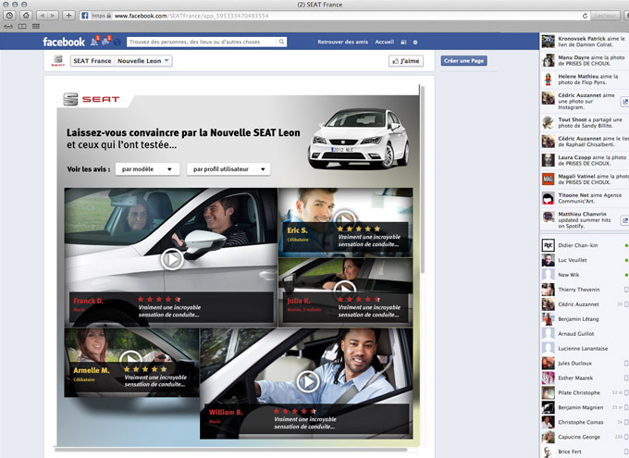The image size is (629, 458).
Task: Show bookmarks book icon
Action: [22, 27]
